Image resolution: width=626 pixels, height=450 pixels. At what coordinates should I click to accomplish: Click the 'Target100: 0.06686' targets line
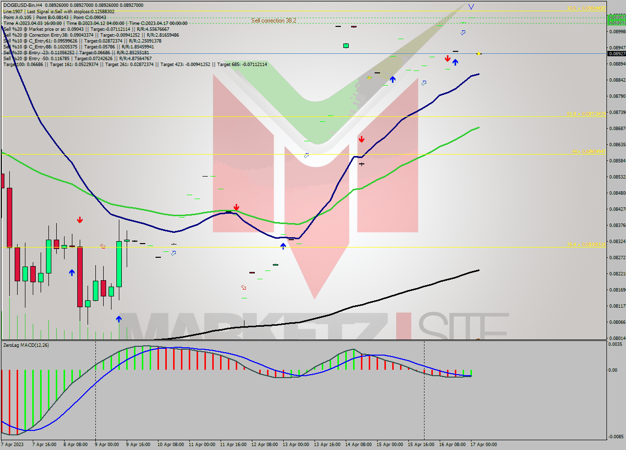click(135, 64)
